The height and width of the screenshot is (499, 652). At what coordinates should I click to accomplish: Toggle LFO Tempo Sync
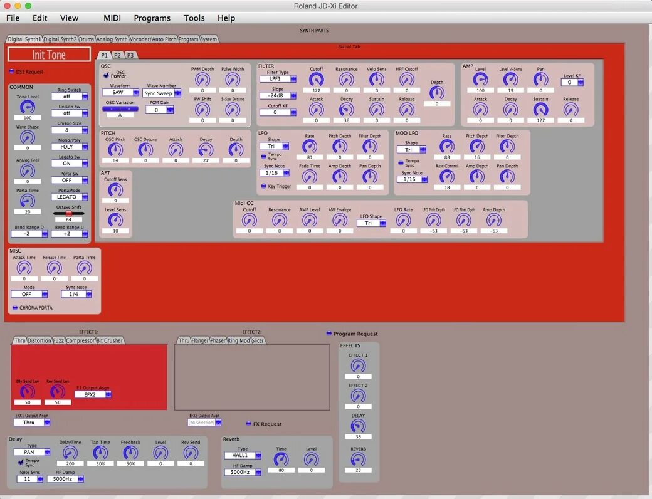coord(264,157)
